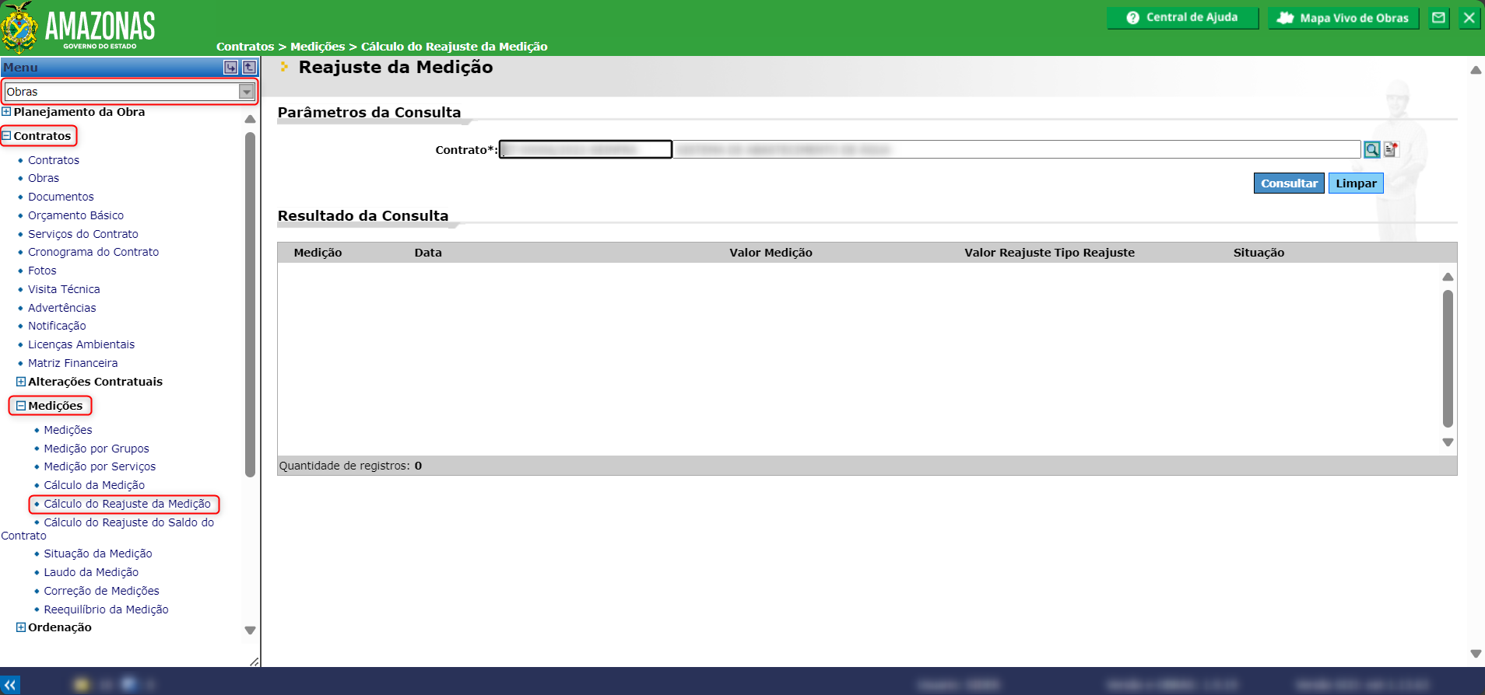Click the Valor Reajuste column header
The height and width of the screenshot is (695, 1485).
click(1006, 253)
